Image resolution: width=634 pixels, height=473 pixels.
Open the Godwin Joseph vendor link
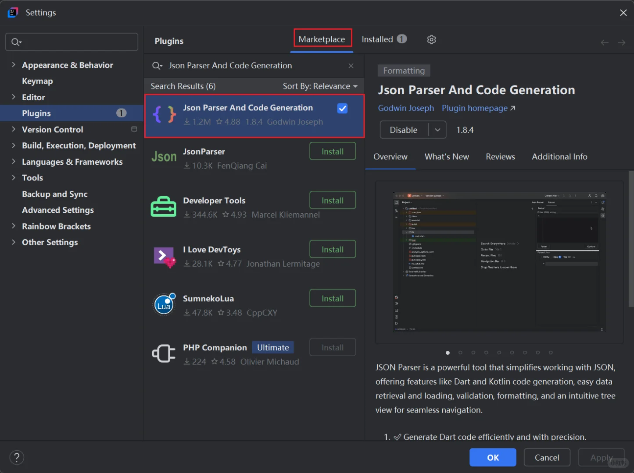[406, 108]
